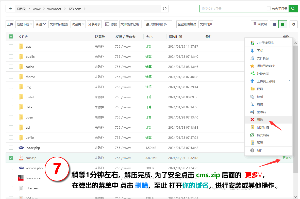300x199 pixels.
Task: Click the back arrow in path bar
Action: [x=10, y=9]
